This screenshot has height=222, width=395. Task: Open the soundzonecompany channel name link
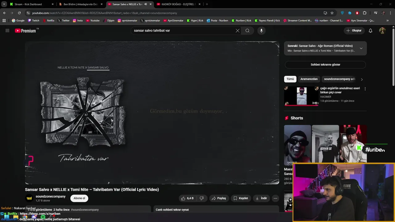pyautogui.click(x=51, y=196)
